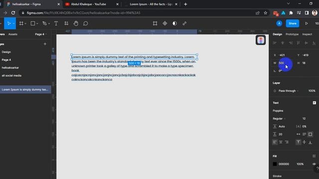The height and width of the screenshot is (179, 319).
Task: Edit the font size 12 field
Action: click(304, 118)
